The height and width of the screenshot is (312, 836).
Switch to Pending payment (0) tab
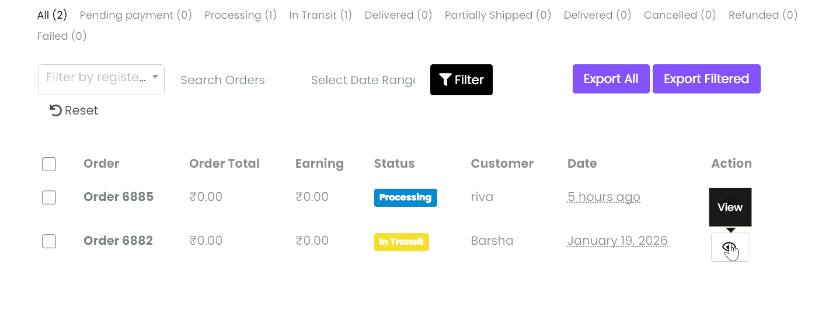tap(135, 15)
